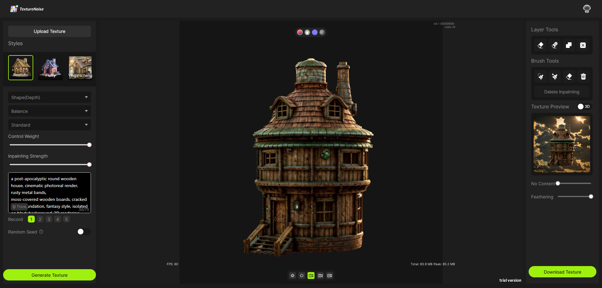Toggle the Random Seed switch
This screenshot has height=288, width=602.
coord(84,232)
